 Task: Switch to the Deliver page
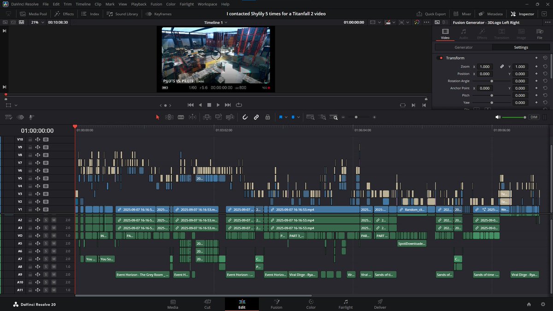click(380, 304)
